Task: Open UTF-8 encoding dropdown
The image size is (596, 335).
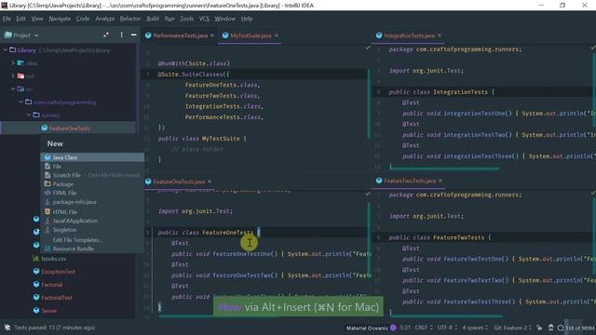Action: [447, 328]
